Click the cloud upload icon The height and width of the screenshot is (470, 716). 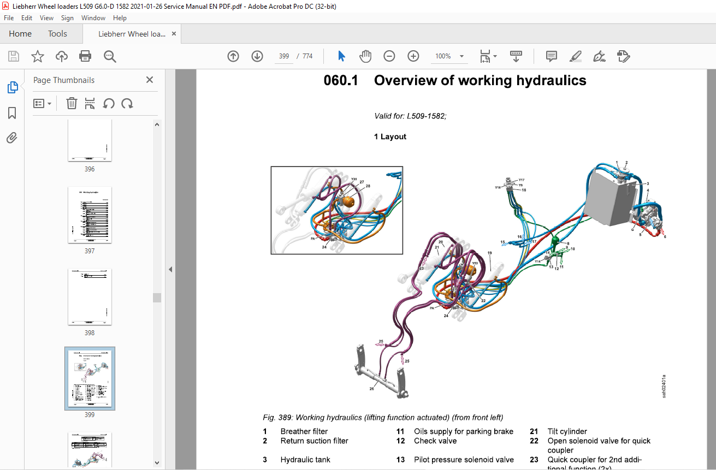[x=62, y=56]
